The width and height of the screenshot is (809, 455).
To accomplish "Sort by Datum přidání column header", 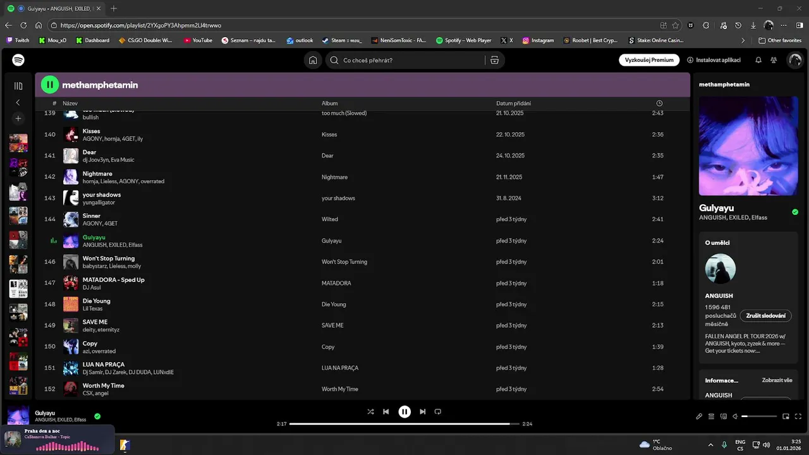I will [x=513, y=103].
